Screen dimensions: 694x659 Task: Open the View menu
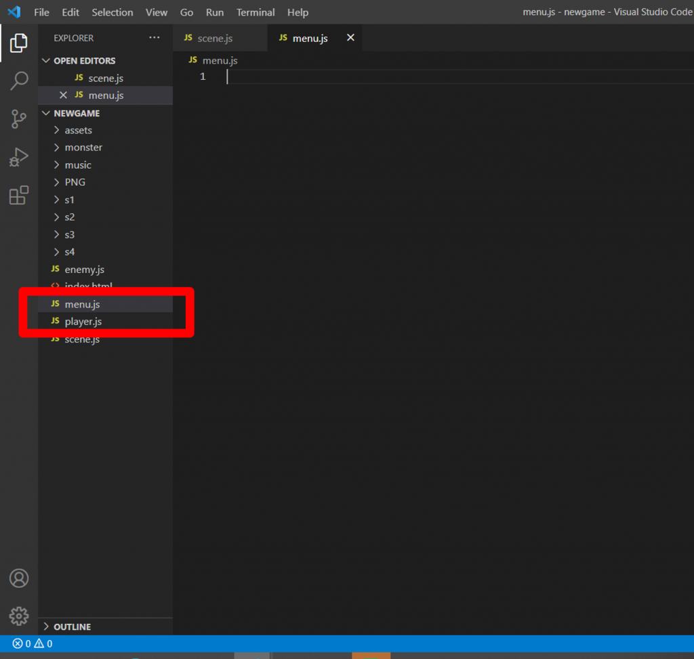[157, 12]
